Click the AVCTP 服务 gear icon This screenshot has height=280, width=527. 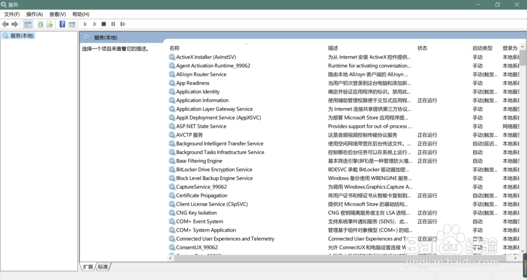172,135
